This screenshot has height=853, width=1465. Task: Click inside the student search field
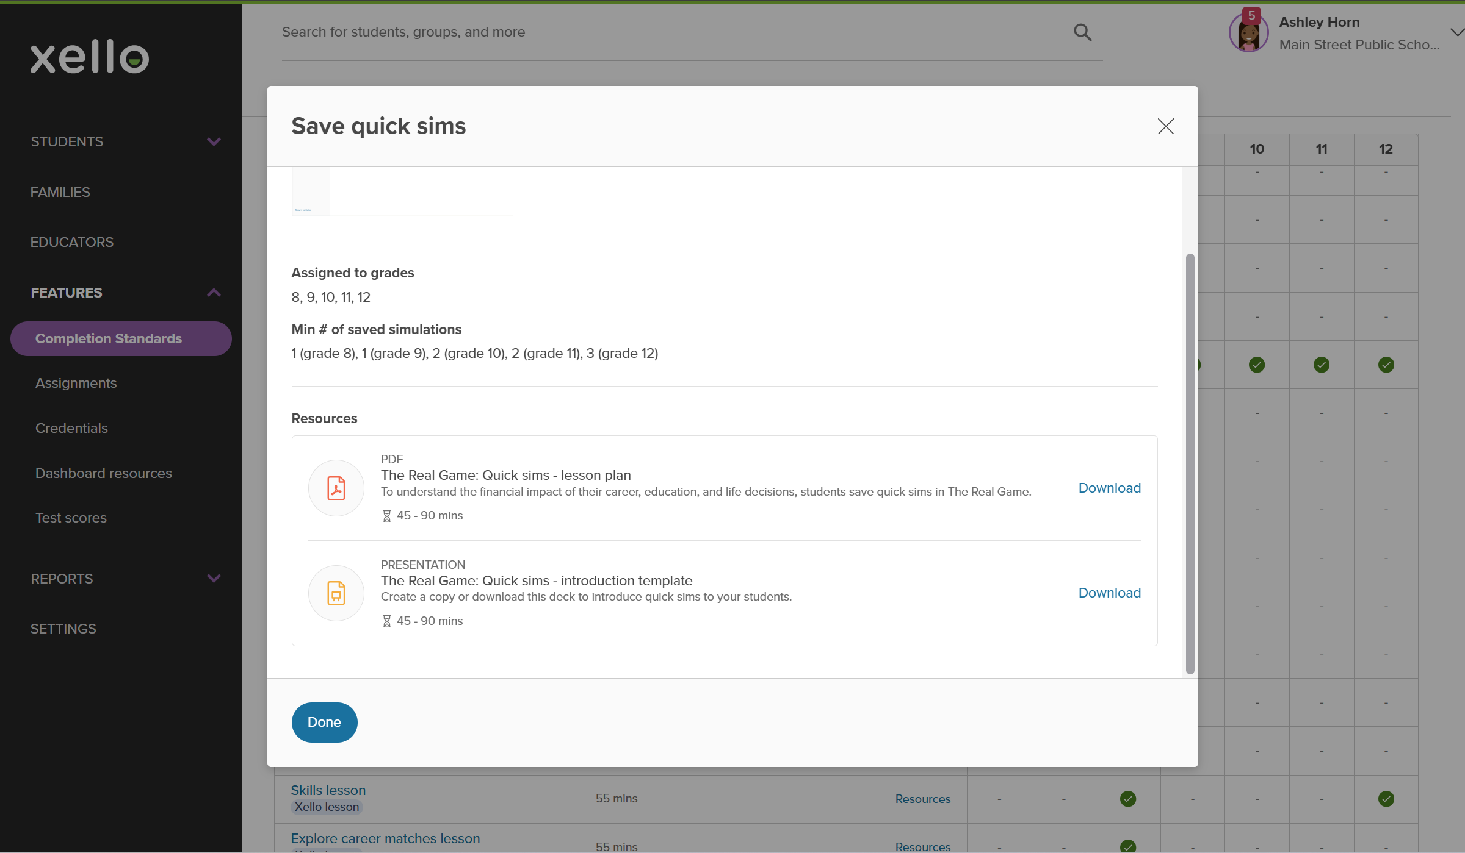(549, 32)
